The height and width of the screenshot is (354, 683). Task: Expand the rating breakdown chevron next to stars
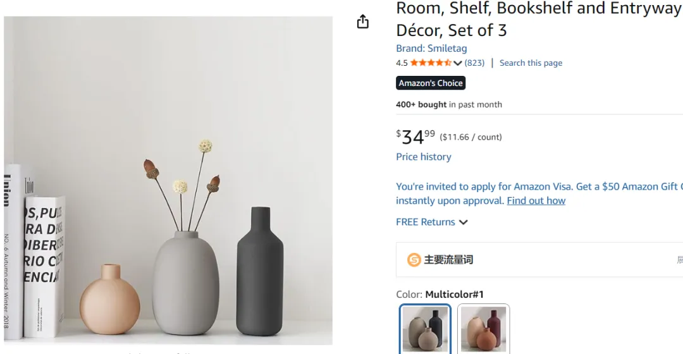(458, 63)
